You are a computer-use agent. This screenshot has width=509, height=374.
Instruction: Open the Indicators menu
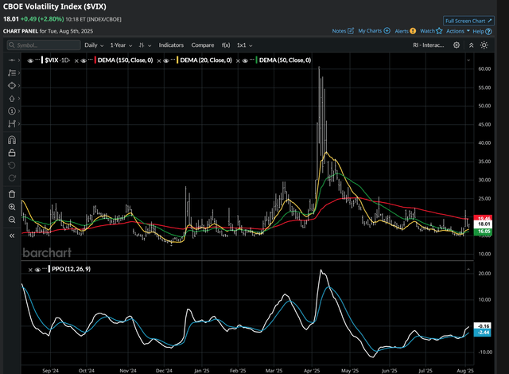tap(171, 45)
